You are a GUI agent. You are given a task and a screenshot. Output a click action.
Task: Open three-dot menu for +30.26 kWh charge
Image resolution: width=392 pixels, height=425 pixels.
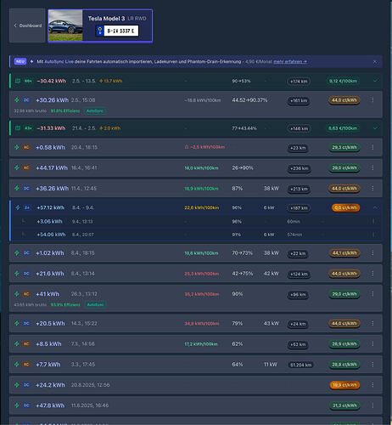372,99
